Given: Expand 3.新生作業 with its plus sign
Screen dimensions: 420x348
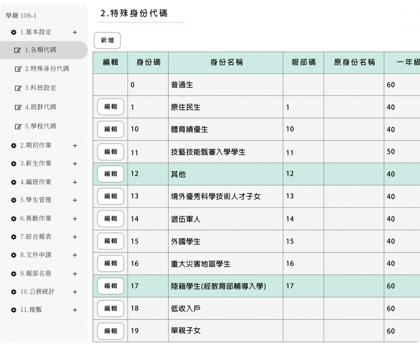Looking at the screenshot, I should pos(75,164).
